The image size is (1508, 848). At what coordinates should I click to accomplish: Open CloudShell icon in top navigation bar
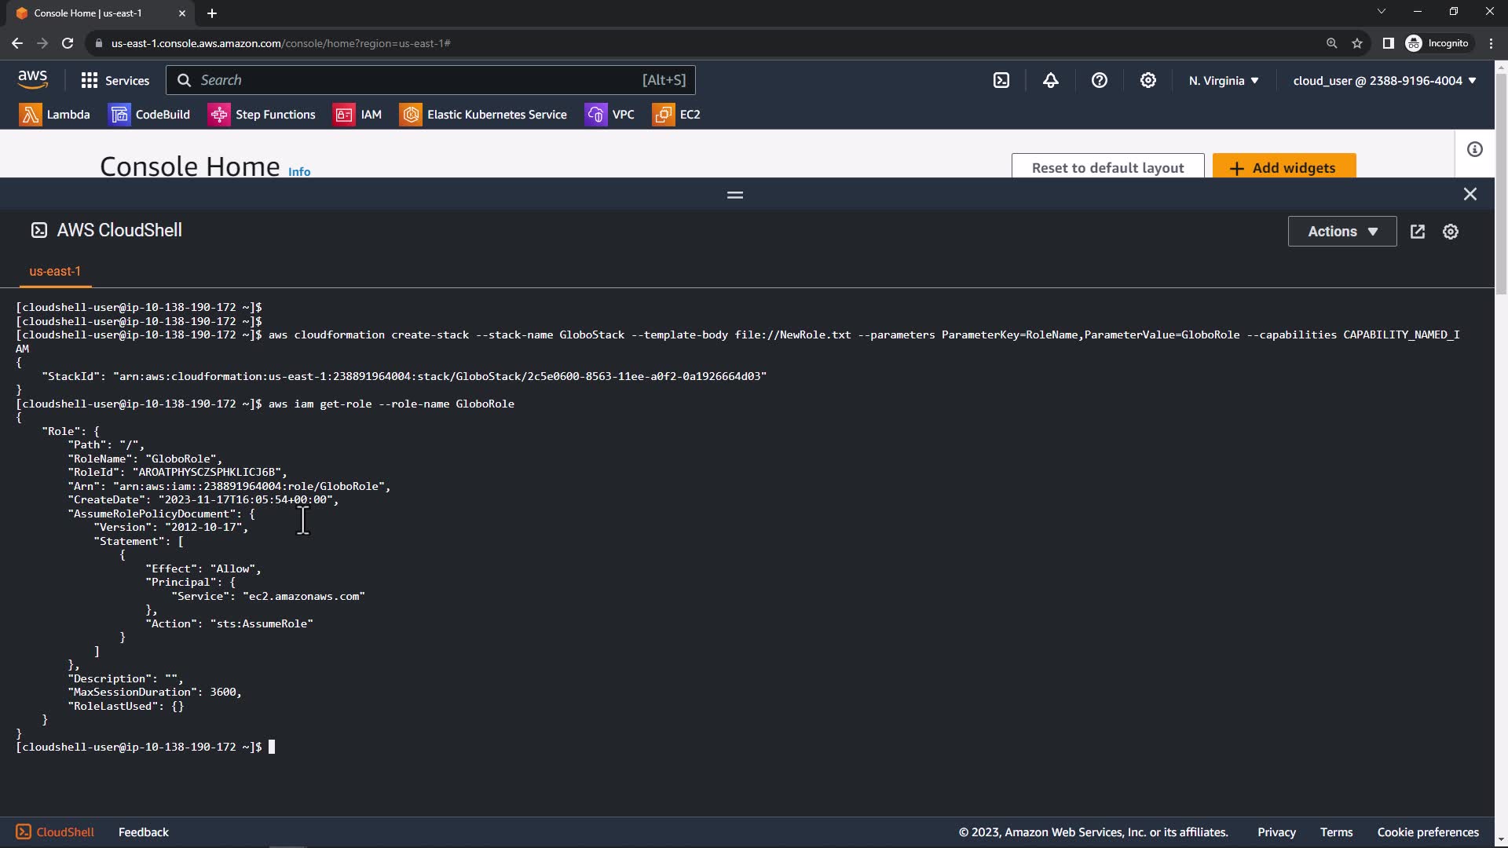[x=1001, y=80]
